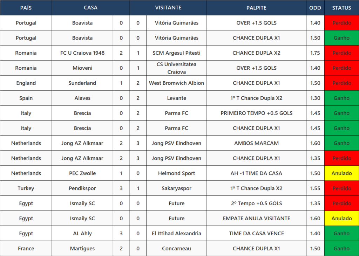
Task: Select the AMBOS MARCAM prediction cell
Action: 256,143
